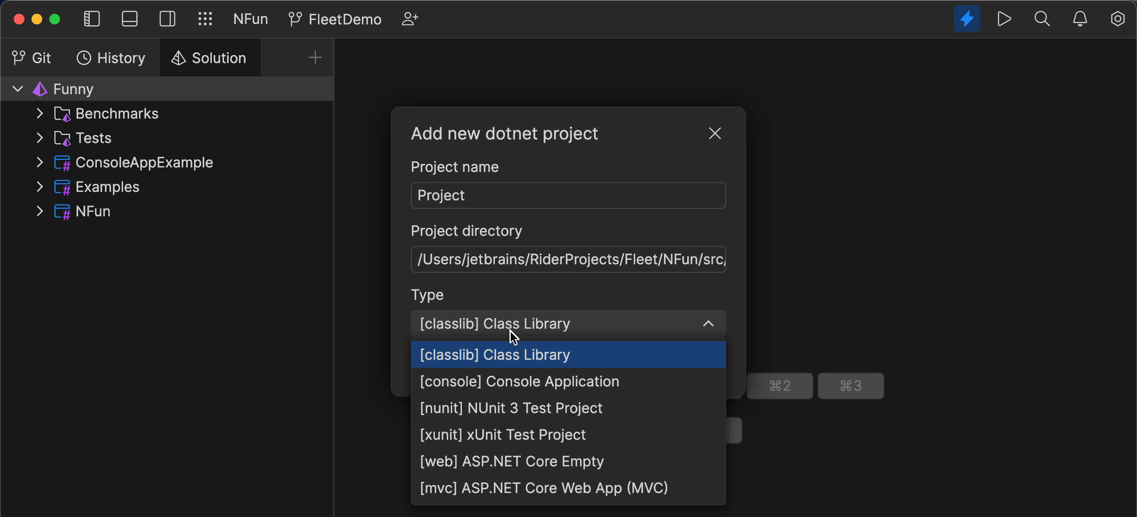Screen dimensions: 1137x517
Task: Switch to the Git tab
Action: point(32,58)
